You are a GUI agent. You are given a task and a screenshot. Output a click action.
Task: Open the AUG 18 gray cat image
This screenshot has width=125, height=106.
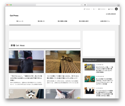[x=63, y=94]
